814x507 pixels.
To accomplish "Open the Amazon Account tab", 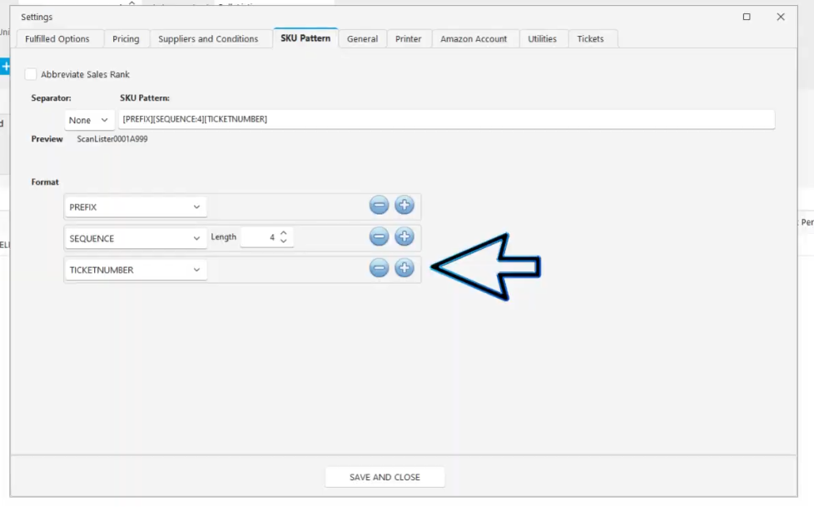I will coord(474,39).
